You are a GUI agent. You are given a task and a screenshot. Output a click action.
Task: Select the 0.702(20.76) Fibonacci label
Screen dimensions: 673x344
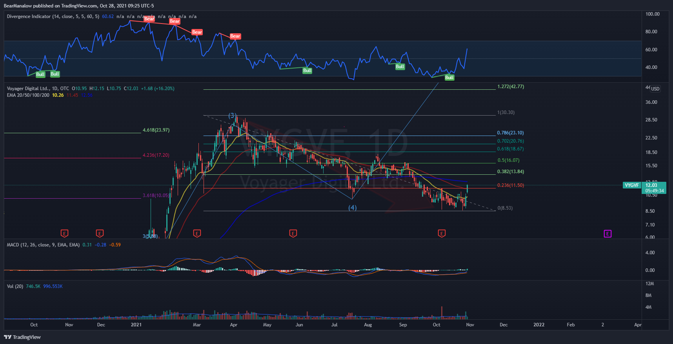point(511,141)
